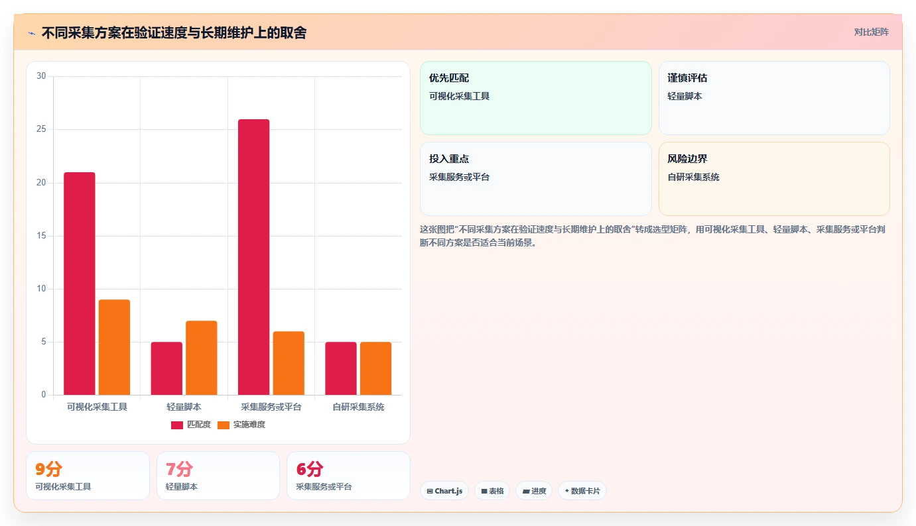Open the 风险边界 matrix card
Viewport: 916px width, 526px height.
[x=774, y=179]
